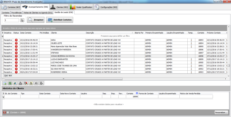Print the leads grid

(20, 83)
